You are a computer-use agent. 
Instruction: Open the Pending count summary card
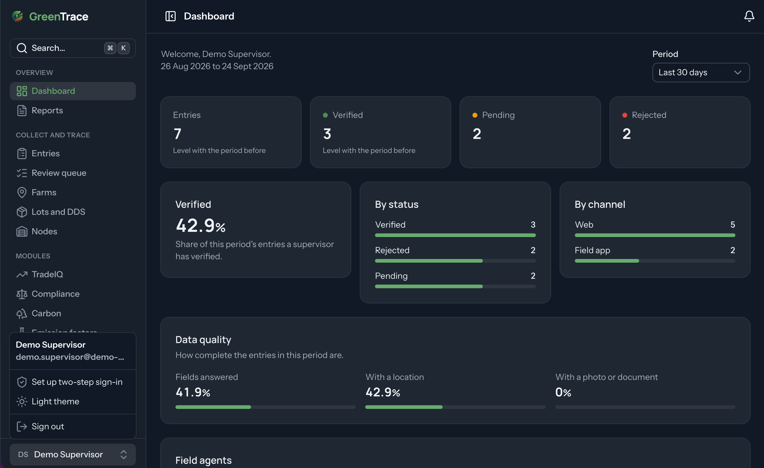tap(530, 133)
